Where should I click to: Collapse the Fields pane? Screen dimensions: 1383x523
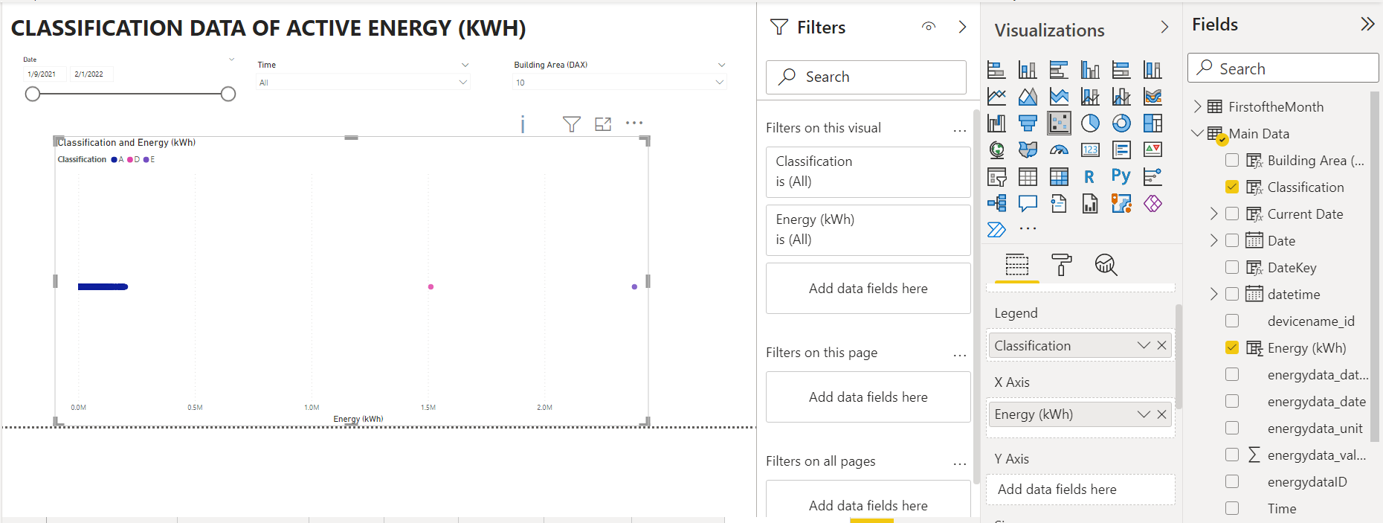pos(1367,24)
